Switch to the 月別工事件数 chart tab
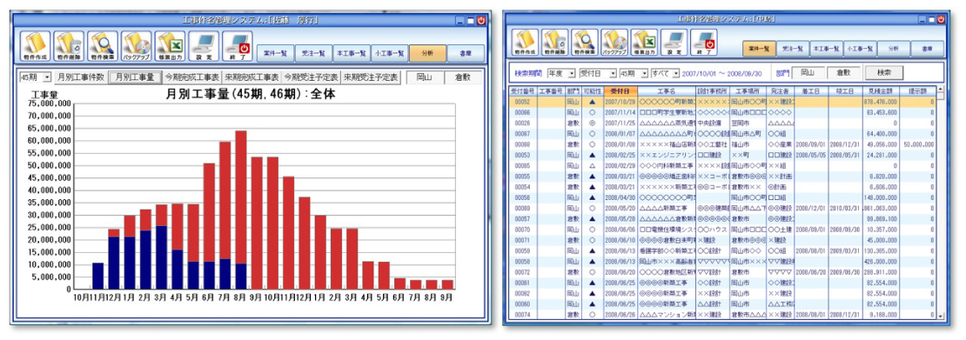Viewport: 966px width, 340px height. (x=80, y=77)
